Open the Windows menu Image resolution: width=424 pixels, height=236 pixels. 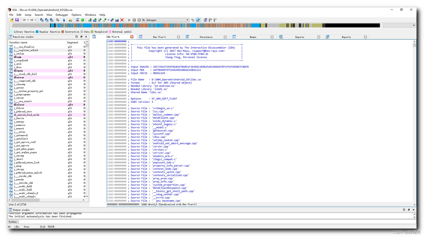(x=90, y=15)
